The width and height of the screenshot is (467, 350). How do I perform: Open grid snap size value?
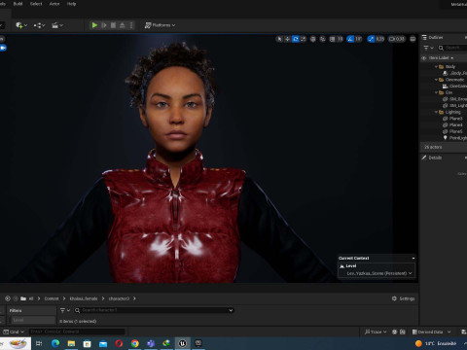point(340,39)
